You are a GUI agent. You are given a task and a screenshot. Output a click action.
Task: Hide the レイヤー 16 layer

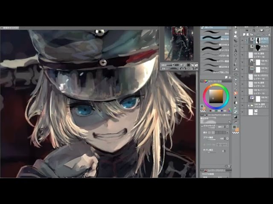(242, 55)
